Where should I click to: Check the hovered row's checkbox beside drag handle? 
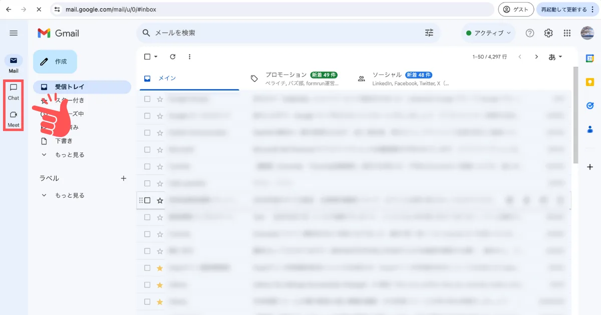(x=147, y=200)
